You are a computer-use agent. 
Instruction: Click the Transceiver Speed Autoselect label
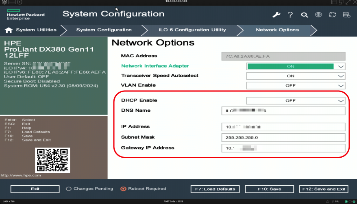click(160, 76)
